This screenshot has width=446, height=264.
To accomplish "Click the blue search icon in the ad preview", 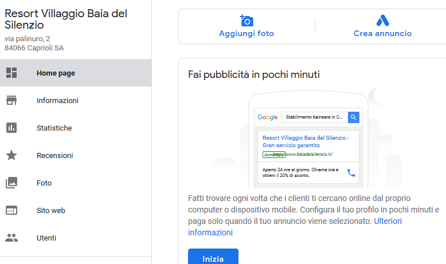I will tap(354, 117).
